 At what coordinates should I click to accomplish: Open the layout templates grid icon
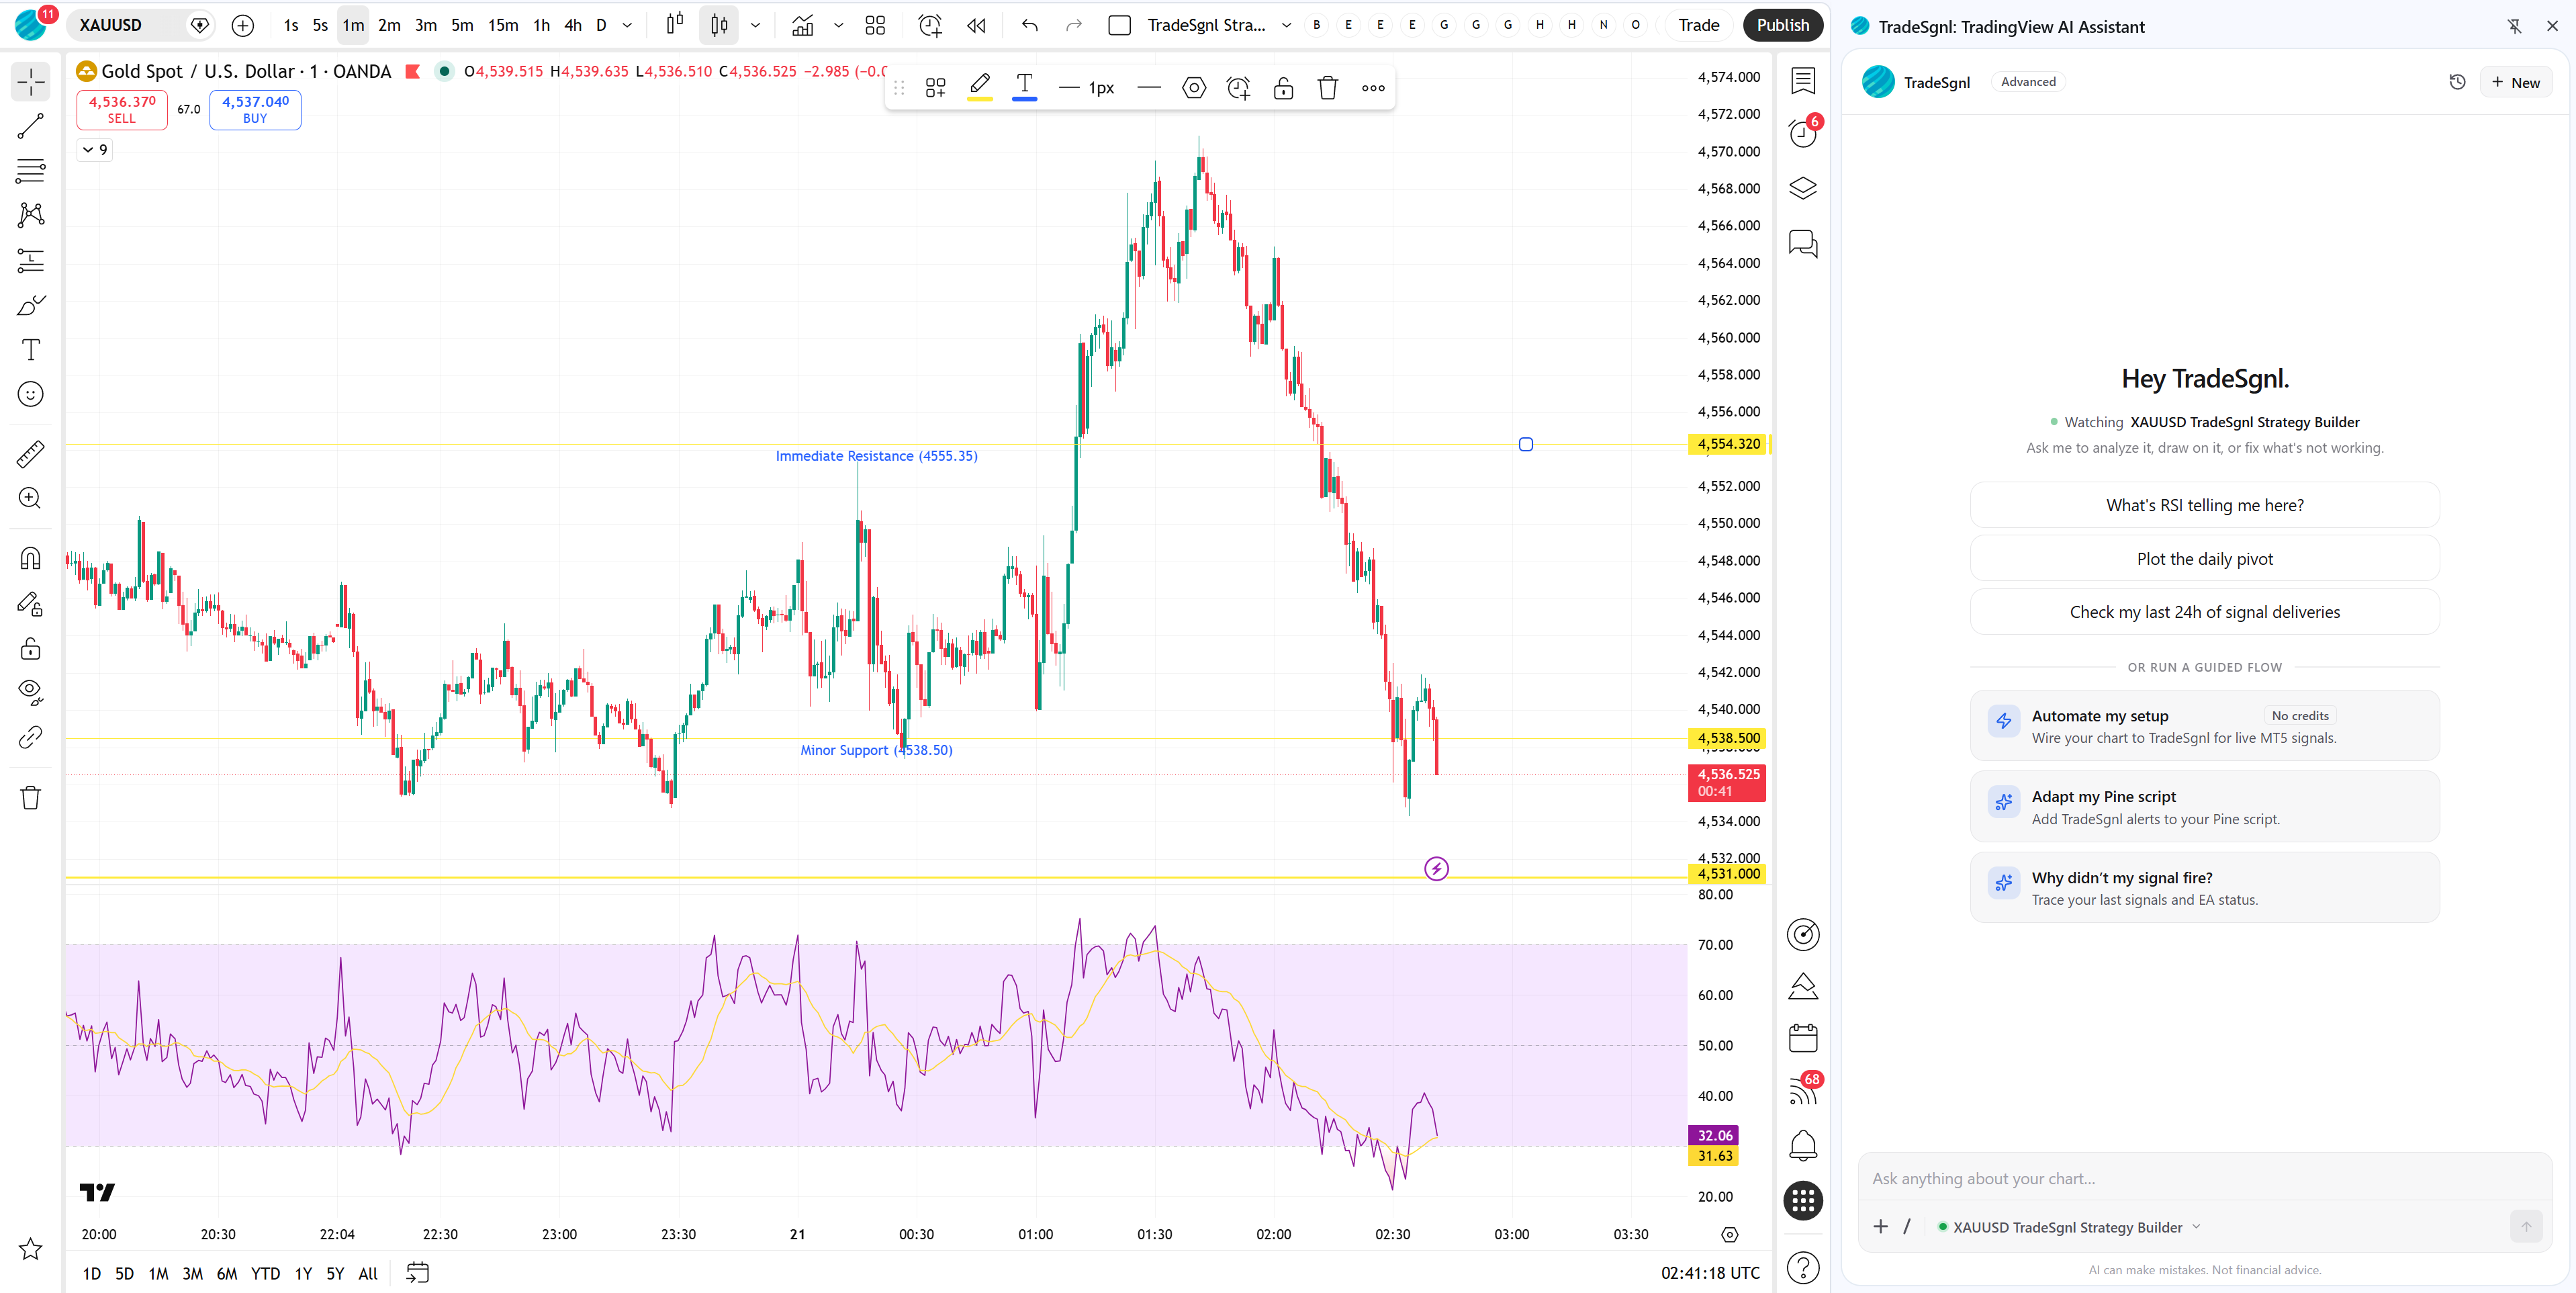[x=875, y=25]
